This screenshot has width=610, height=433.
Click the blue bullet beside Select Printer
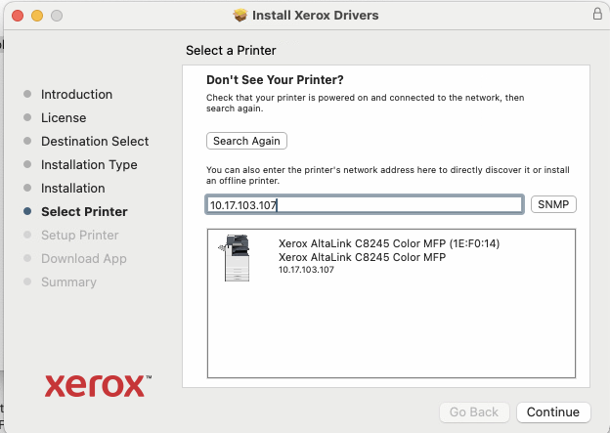click(x=27, y=211)
